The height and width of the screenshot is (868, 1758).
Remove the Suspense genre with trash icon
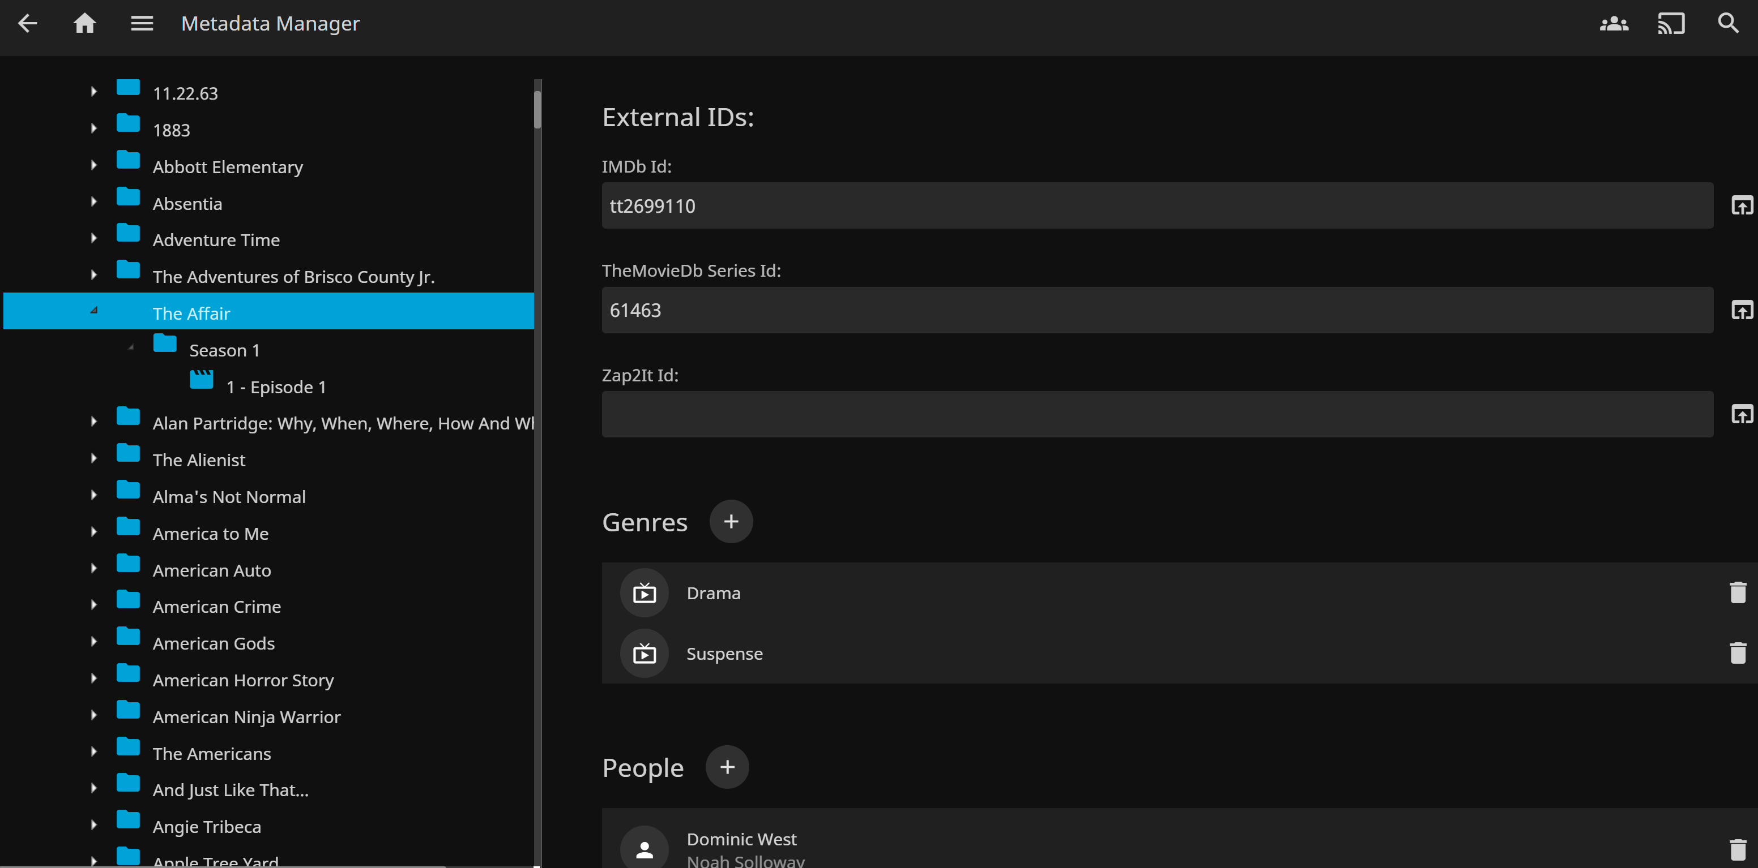1738,653
